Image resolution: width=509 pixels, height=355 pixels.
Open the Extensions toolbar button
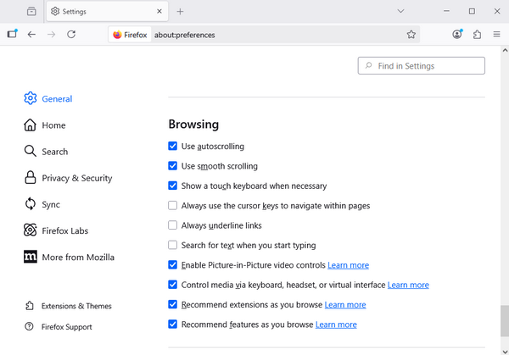pos(477,35)
